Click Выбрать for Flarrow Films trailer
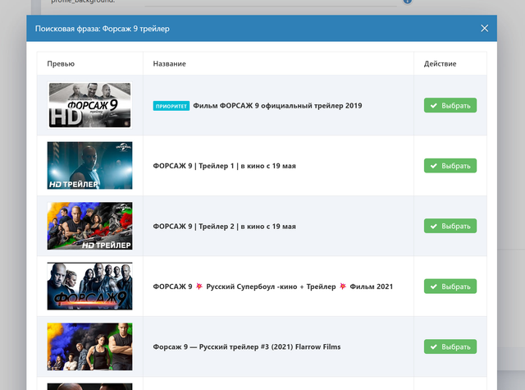Viewport: 525px width, 390px height. coord(450,346)
